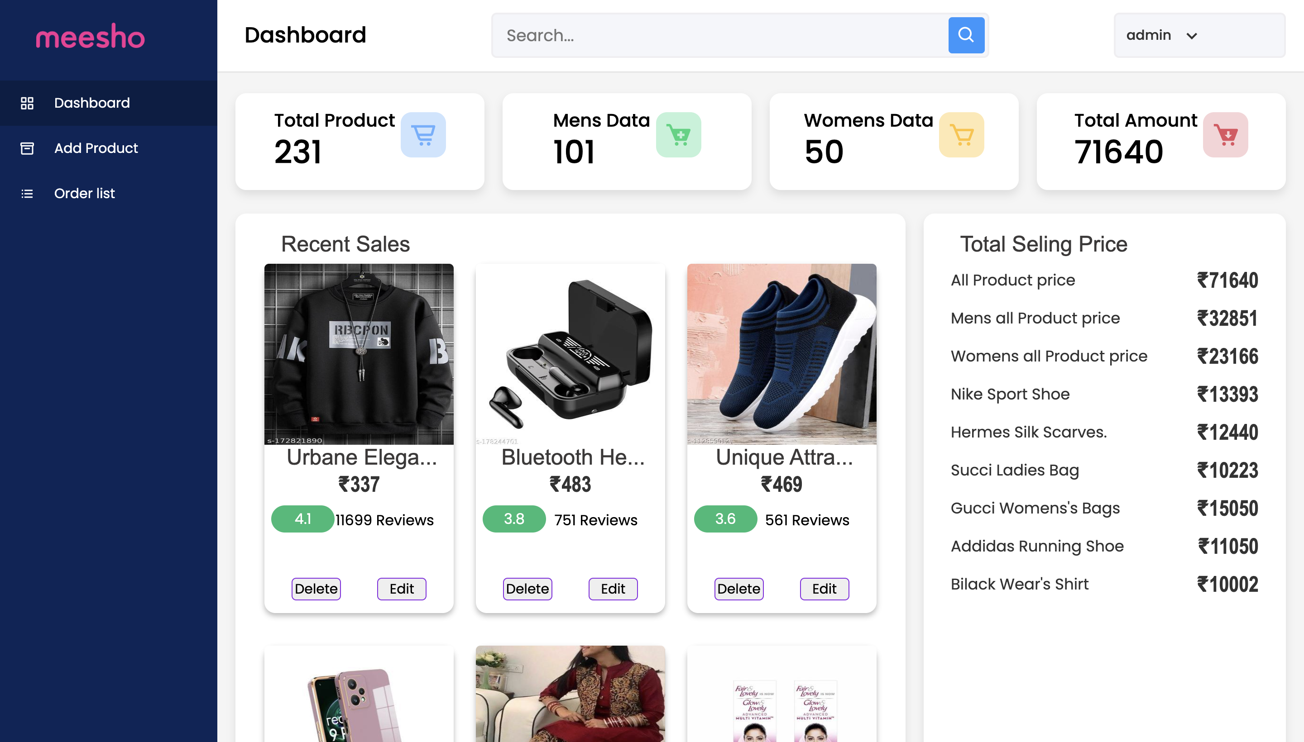Delete the Unique Attra... product
Viewport: 1304px width, 742px height.
tap(739, 589)
